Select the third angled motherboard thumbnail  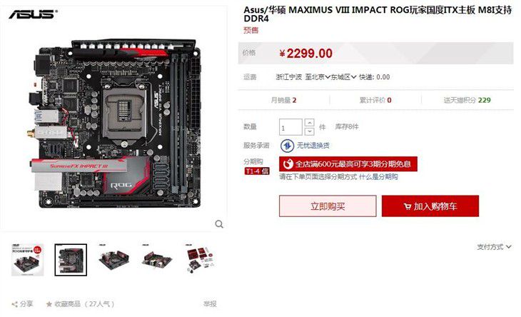114,260
